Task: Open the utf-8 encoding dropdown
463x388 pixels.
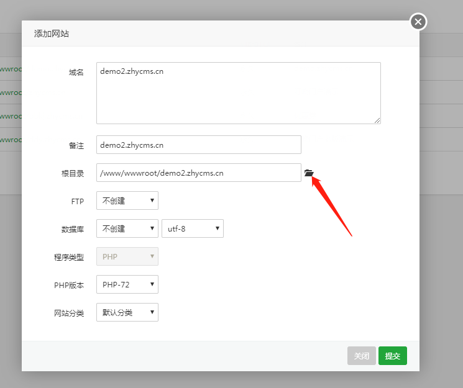Action: [193, 228]
